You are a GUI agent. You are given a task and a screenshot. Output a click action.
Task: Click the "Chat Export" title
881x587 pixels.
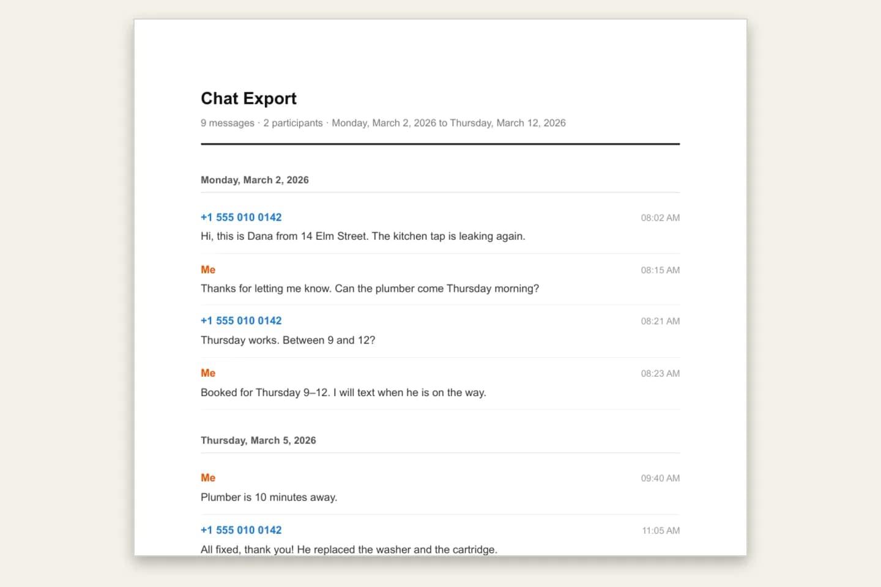(248, 98)
